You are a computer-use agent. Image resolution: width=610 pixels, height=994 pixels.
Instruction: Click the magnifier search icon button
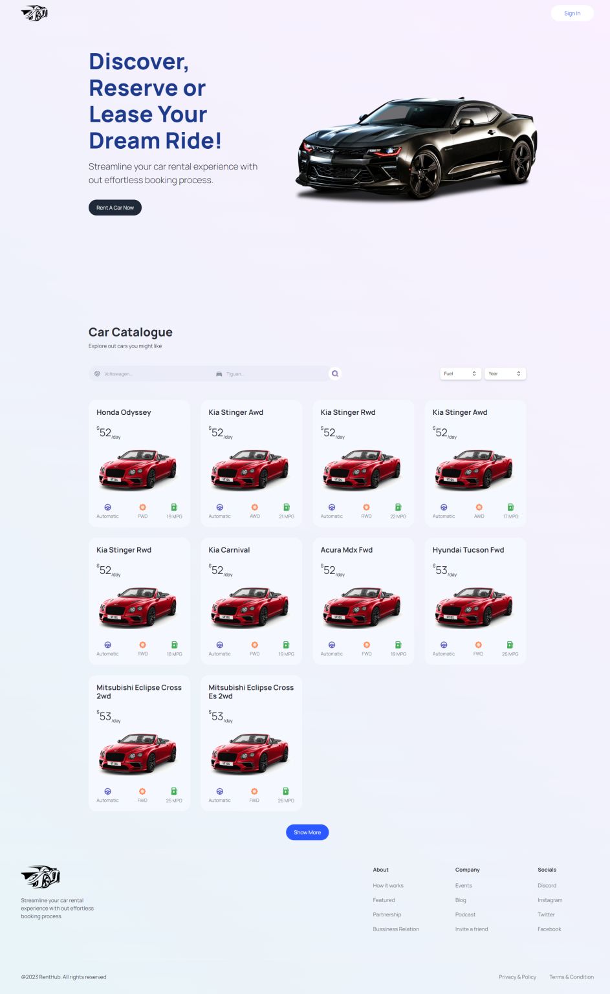pos(335,373)
